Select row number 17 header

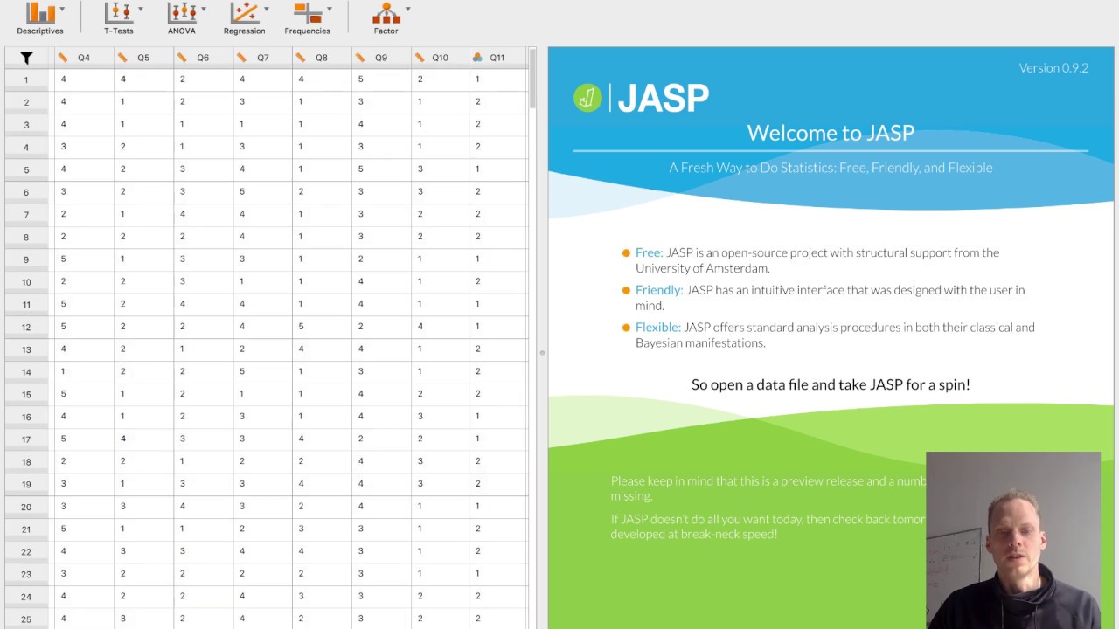tap(26, 439)
